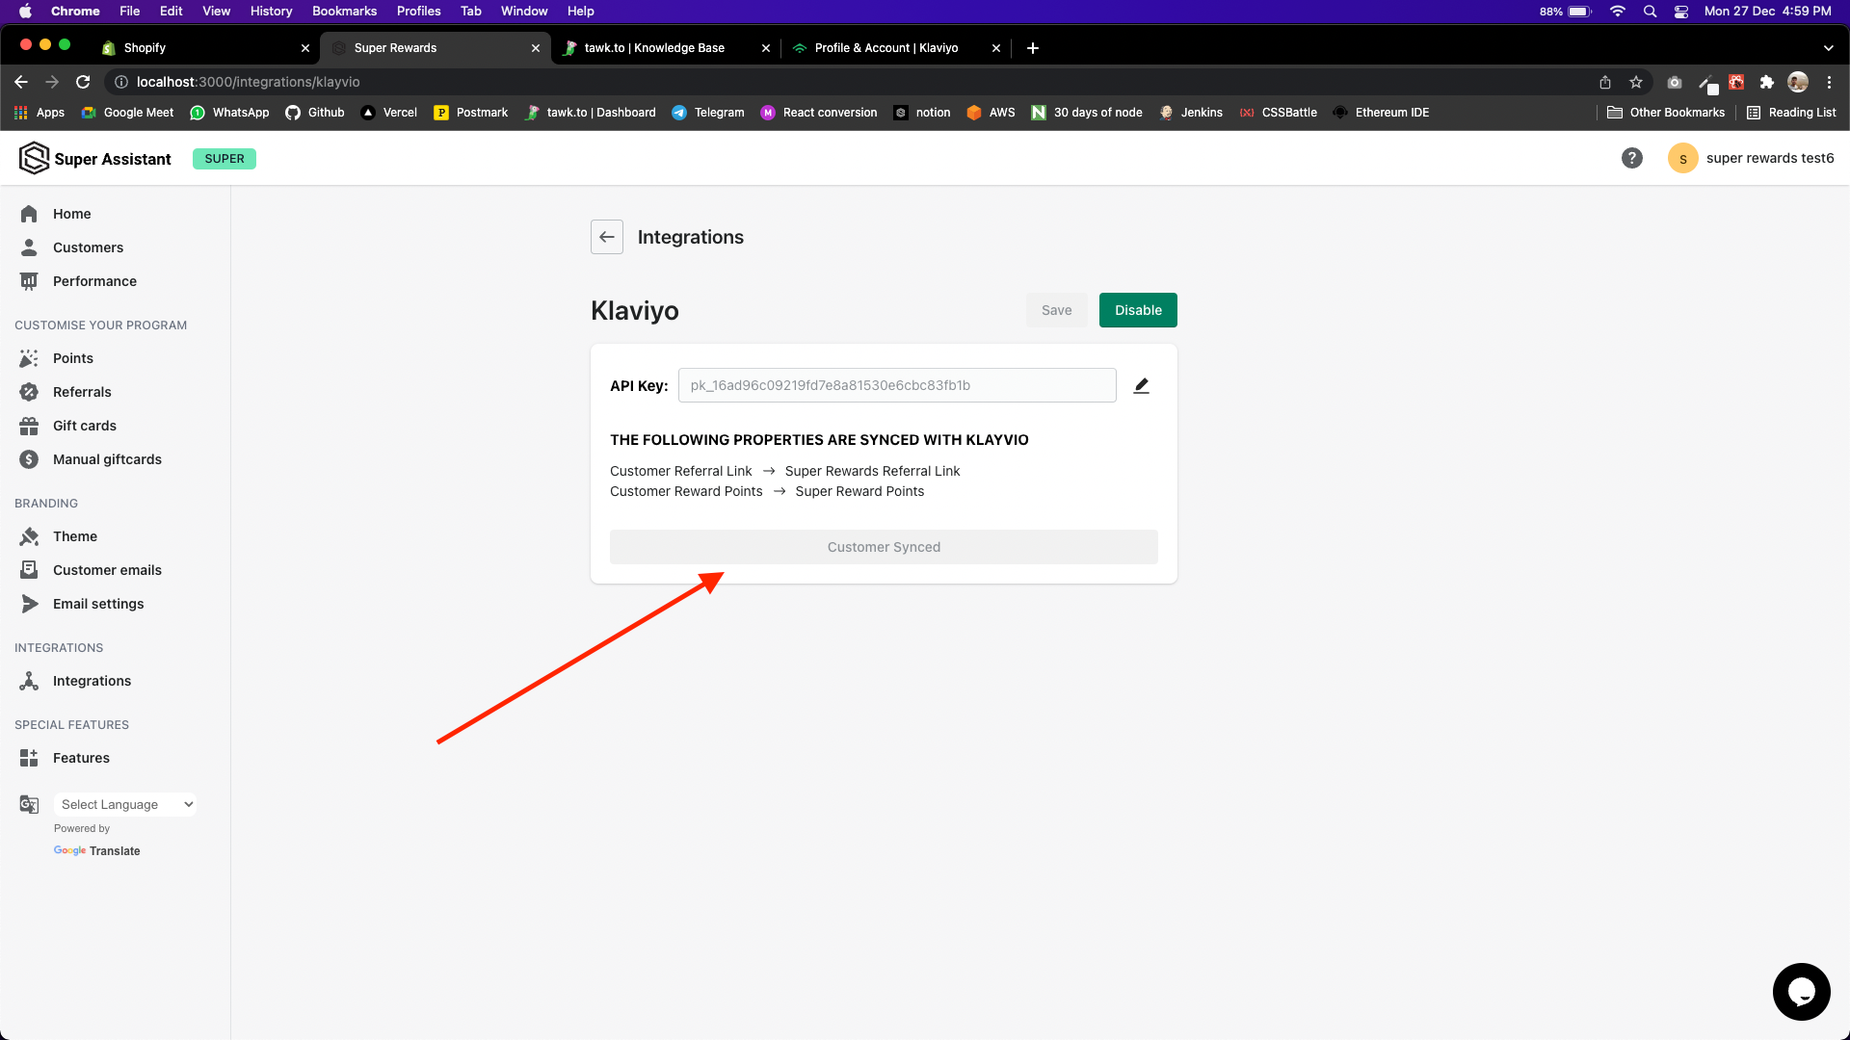The width and height of the screenshot is (1850, 1040).
Task: Open the Performance page
Action: pyautogui.click(x=94, y=281)
